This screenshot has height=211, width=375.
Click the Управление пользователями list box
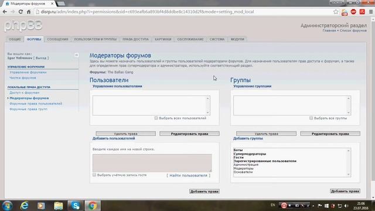[151, 105]
